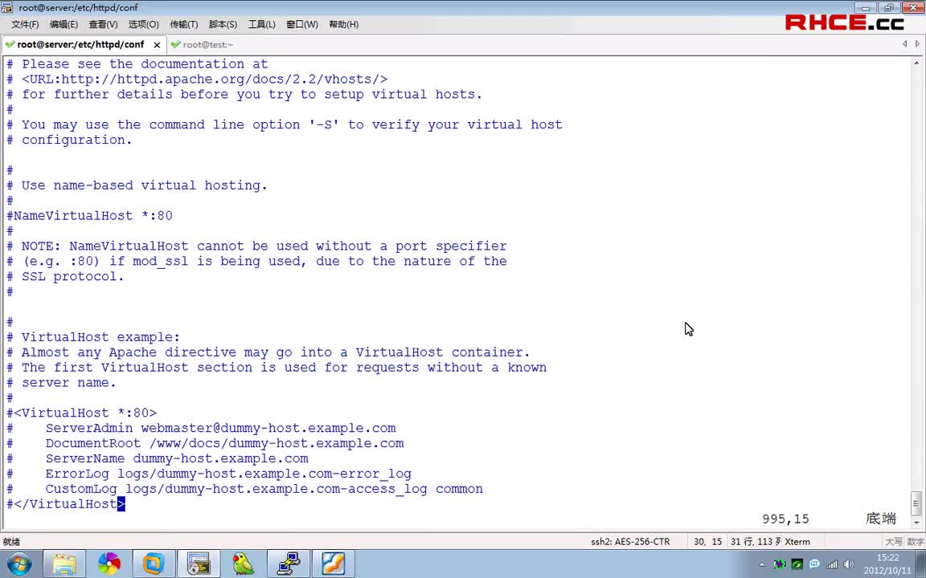Open the 编辑(E) menu

(x=64, y=24)
